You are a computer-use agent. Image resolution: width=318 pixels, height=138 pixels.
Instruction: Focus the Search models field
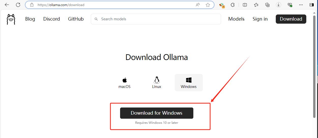point(156,19)
